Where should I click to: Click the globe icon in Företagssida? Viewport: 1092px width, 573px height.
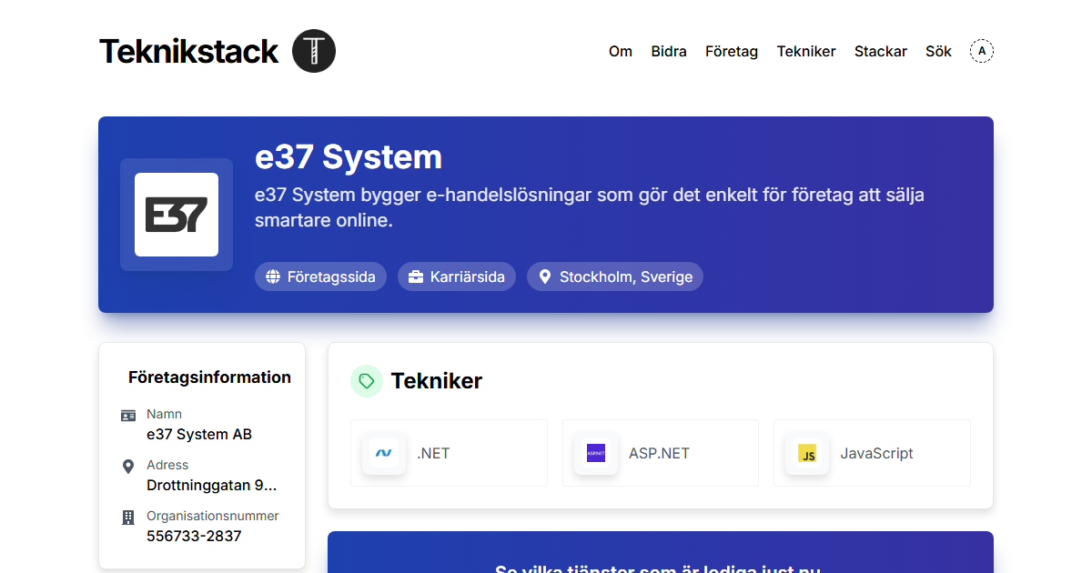click(272, 276)
